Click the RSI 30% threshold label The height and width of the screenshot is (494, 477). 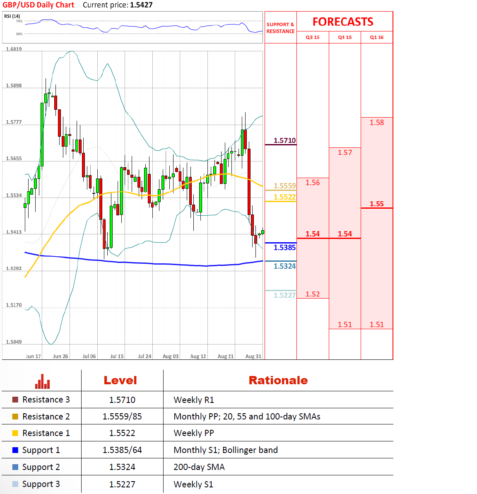(19, 34)
